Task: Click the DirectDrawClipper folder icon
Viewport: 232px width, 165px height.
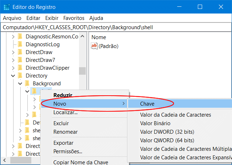Action: [20, 68]
